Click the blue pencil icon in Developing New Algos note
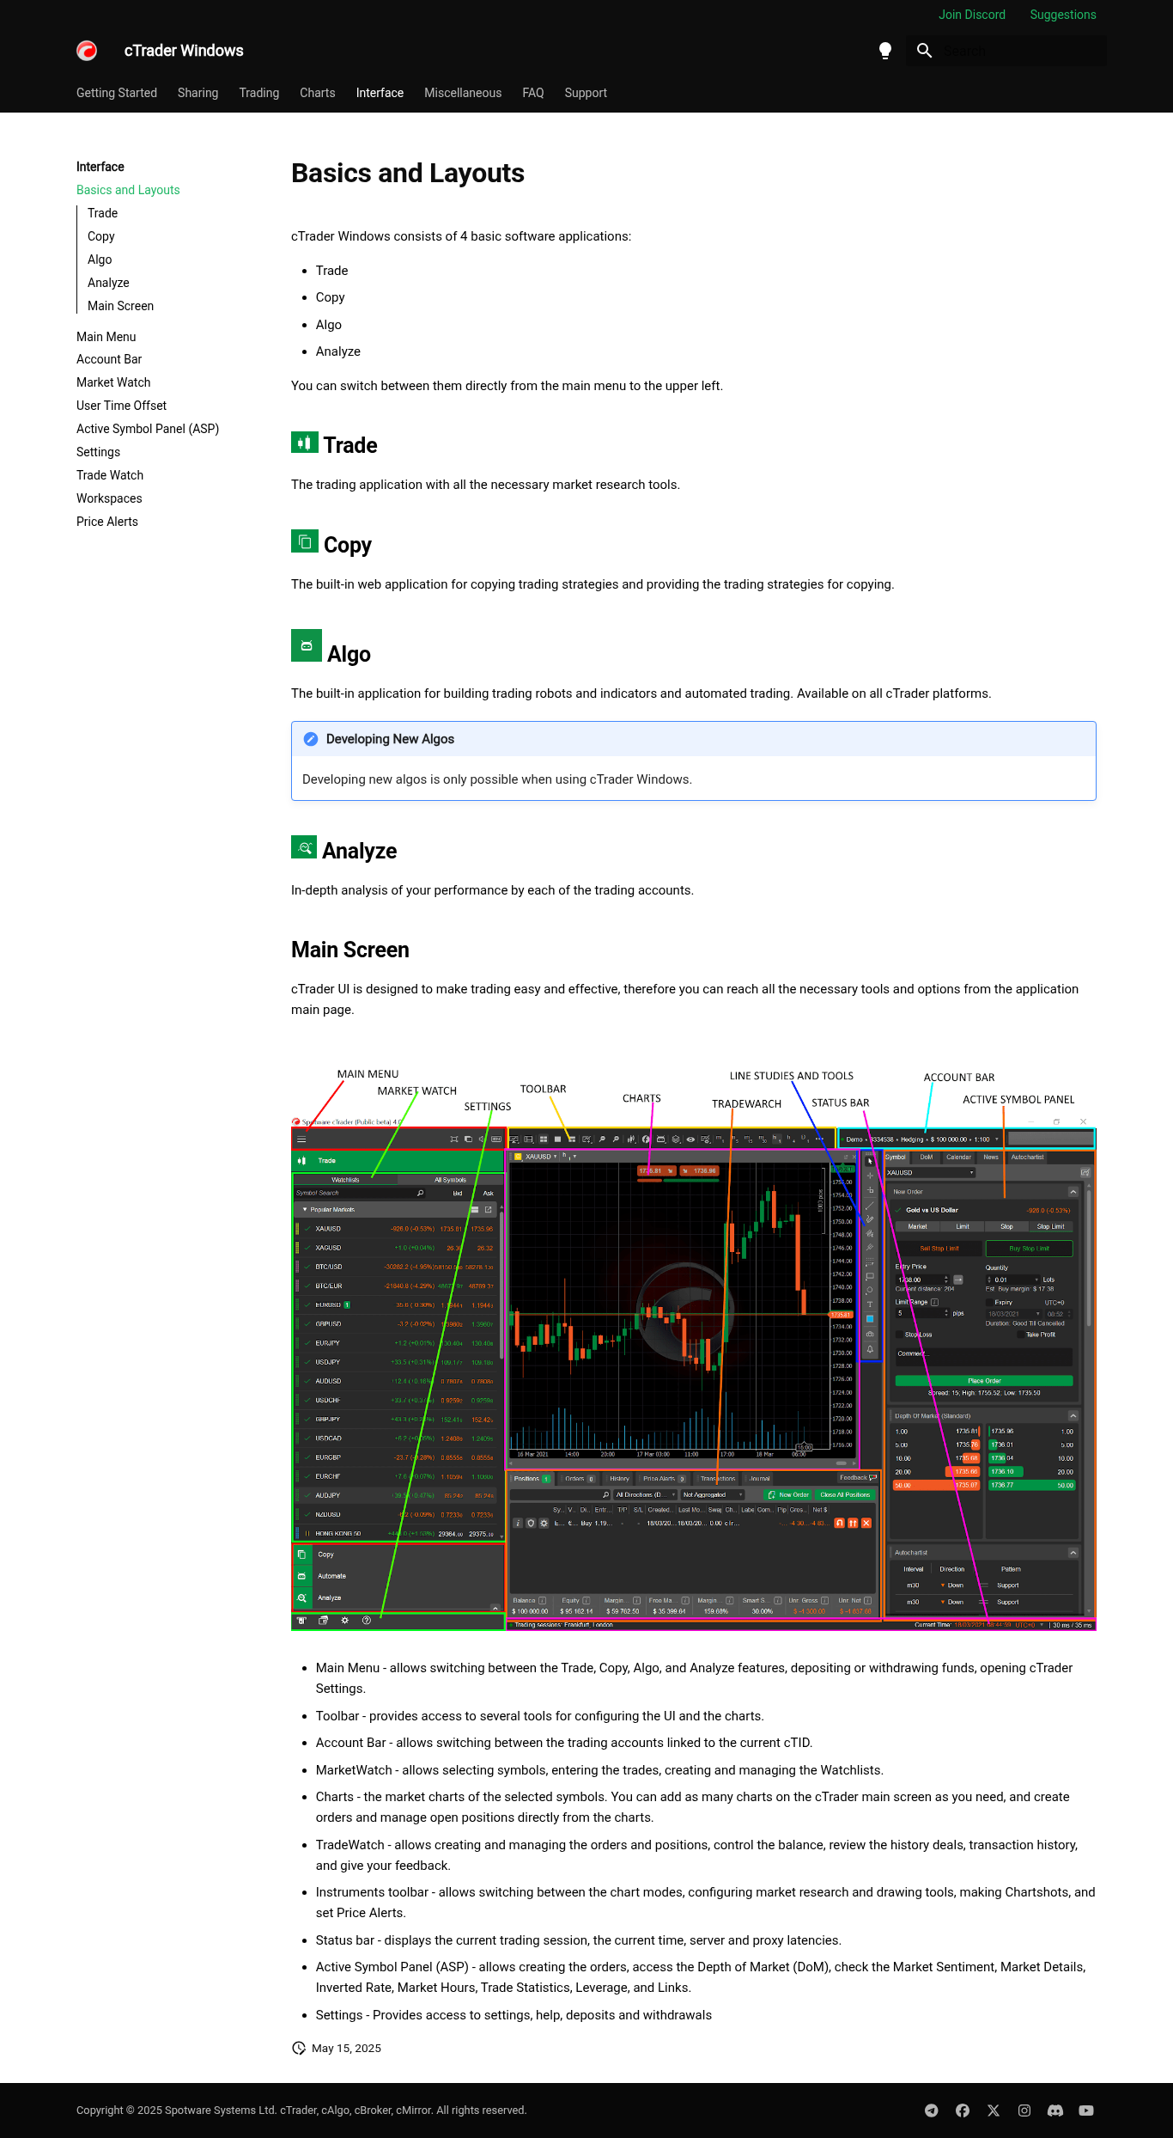Screen dimensions: 1173x2138 click(311, 739)
